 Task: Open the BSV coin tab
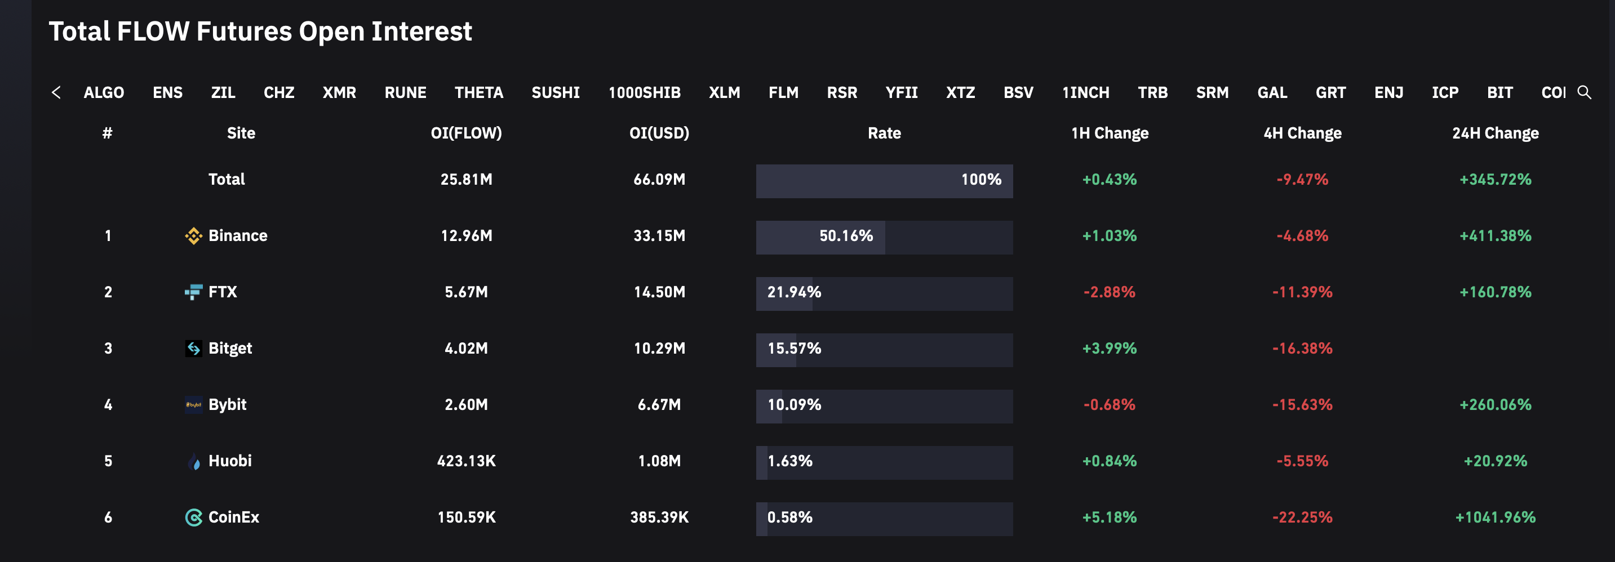pos(1018,93)
